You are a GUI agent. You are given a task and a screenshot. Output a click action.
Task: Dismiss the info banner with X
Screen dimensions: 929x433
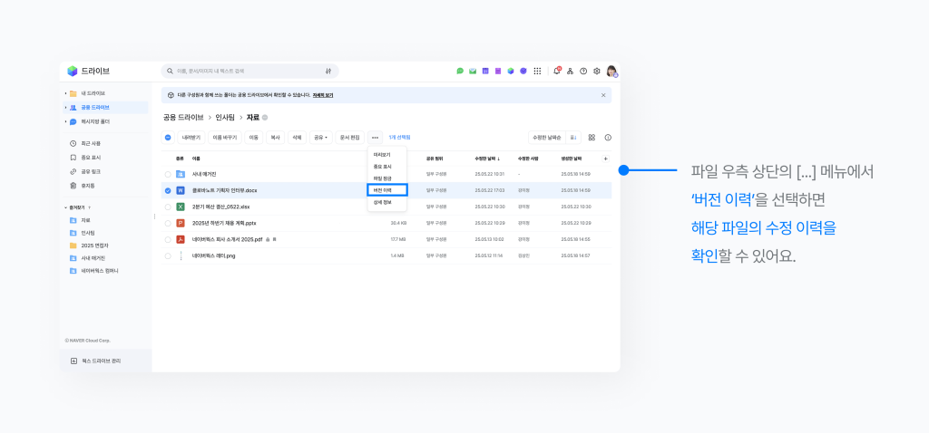(603, 95)
